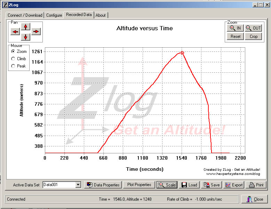Open the Connect / Download tab

(x=25, y=15)
